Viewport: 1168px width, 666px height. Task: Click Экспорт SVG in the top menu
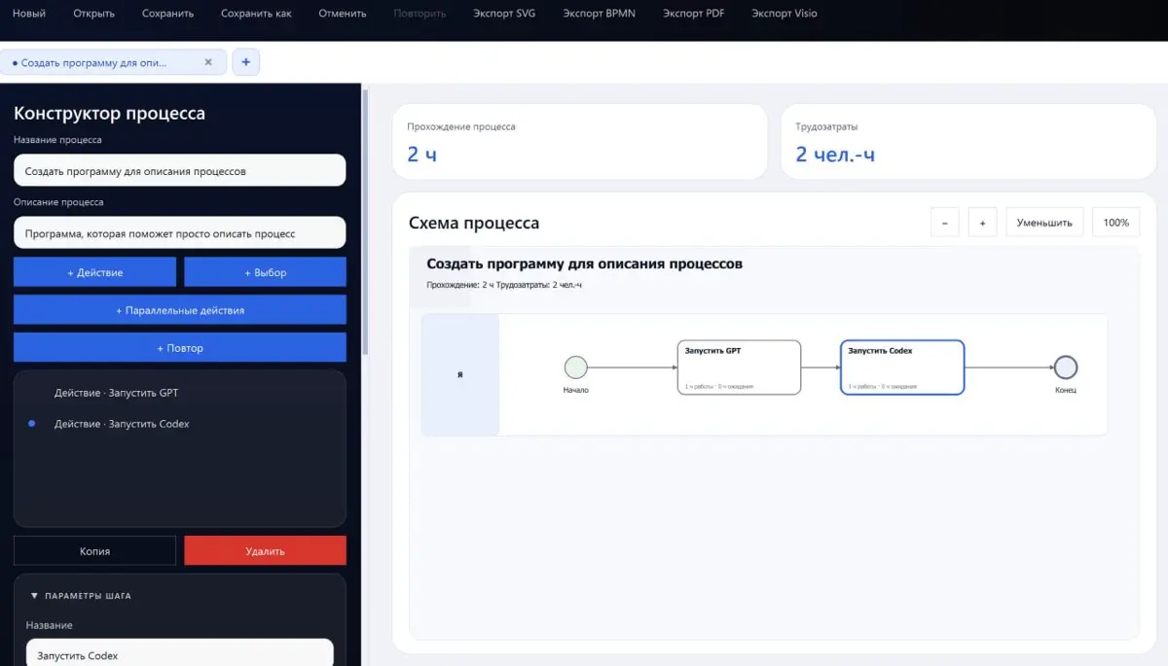504,14
